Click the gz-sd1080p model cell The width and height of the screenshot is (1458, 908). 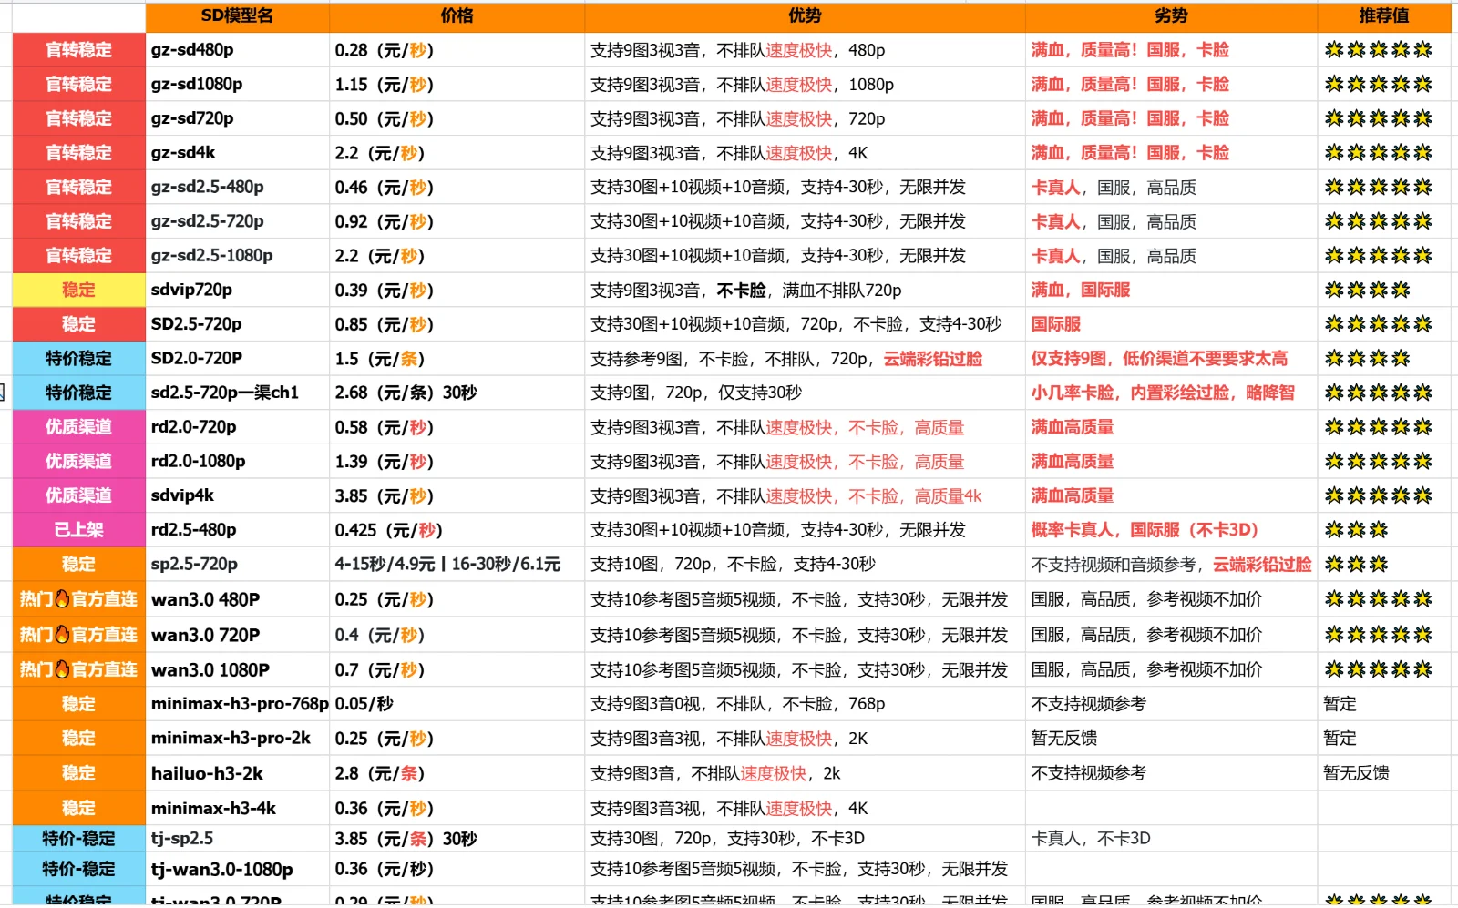coord(237,85)
